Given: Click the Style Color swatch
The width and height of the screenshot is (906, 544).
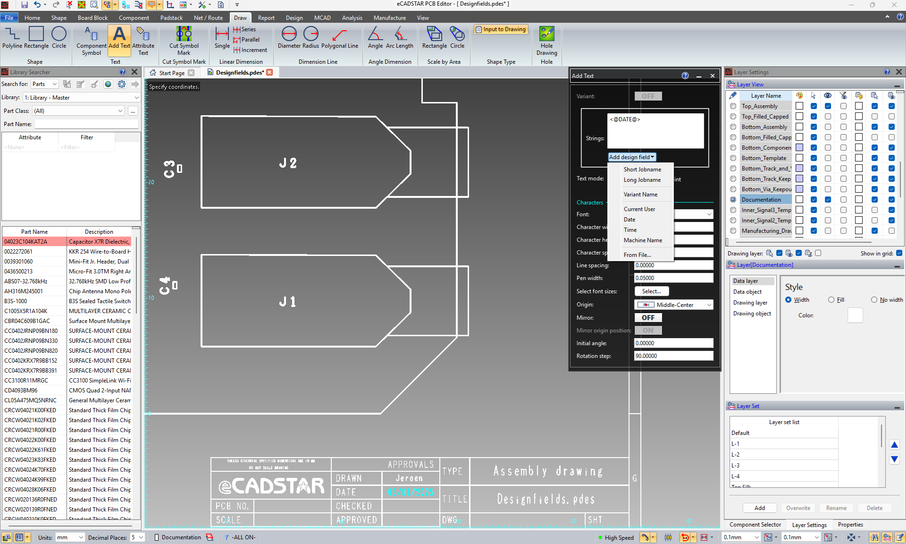Looking at the screenshot, I should point(855,315).
